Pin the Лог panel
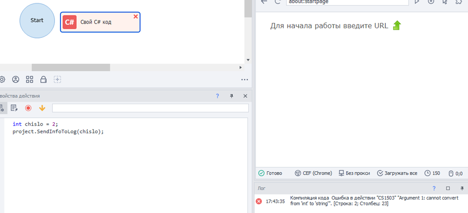The height and width of the screenshot is (213, 468). pyautogui.click(x=462, y=188)
